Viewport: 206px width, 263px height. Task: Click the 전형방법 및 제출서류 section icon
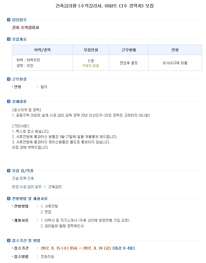click(x=9, y=199)
